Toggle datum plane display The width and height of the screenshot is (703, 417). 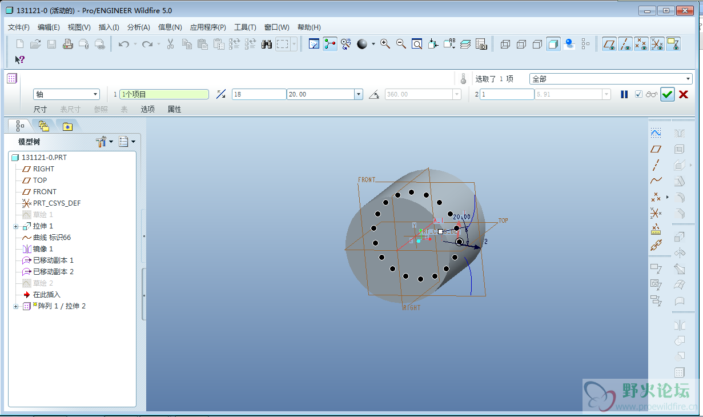click(609, 44)
